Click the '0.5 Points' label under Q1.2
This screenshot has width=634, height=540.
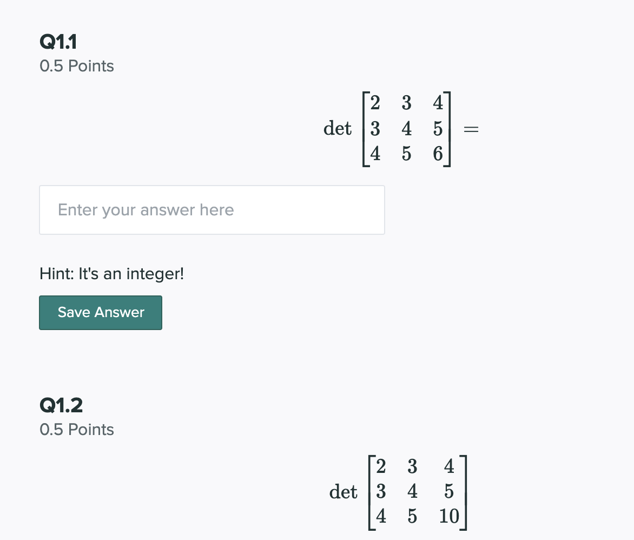[x=76, y=429]
